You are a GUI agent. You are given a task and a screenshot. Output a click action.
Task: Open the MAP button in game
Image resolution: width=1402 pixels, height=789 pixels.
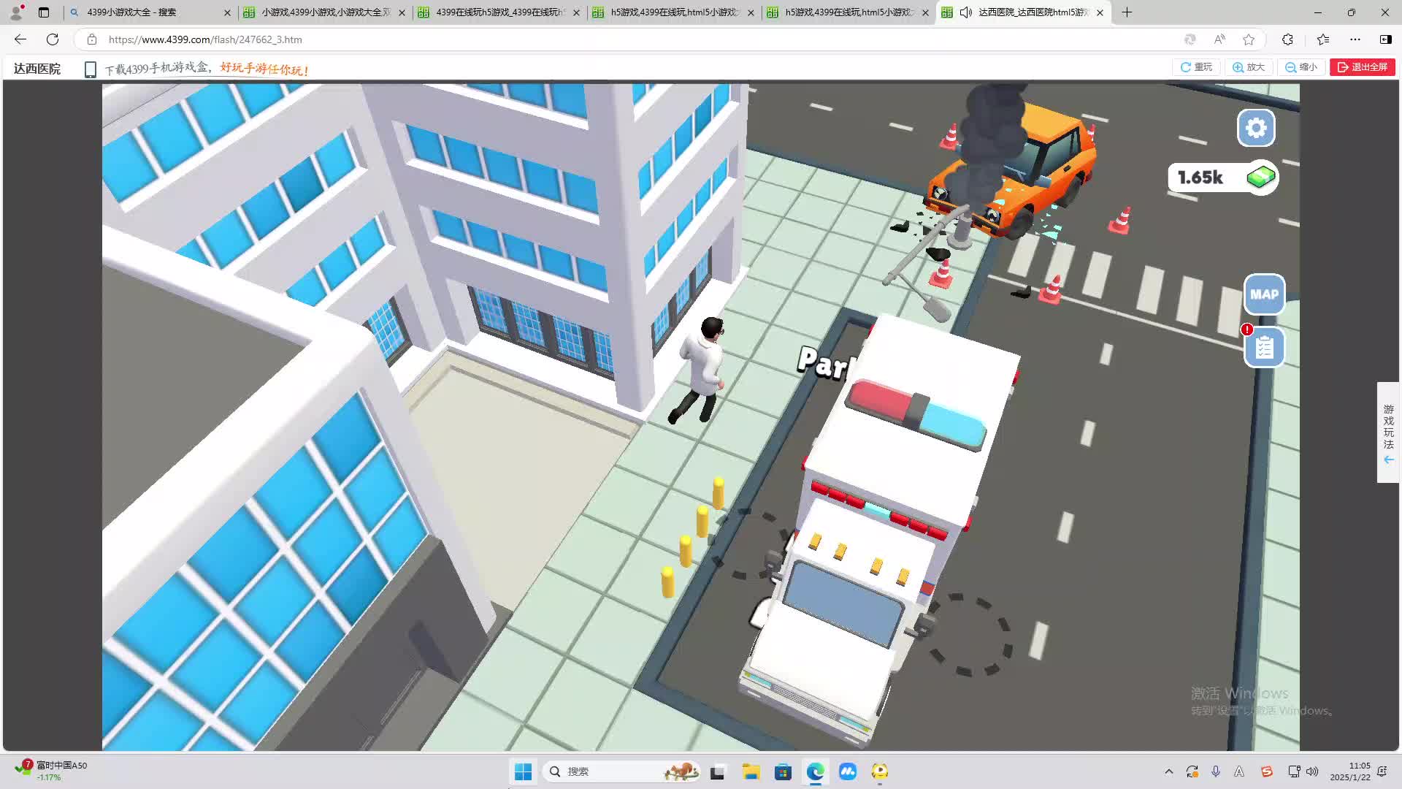[x=1264, y=294]
